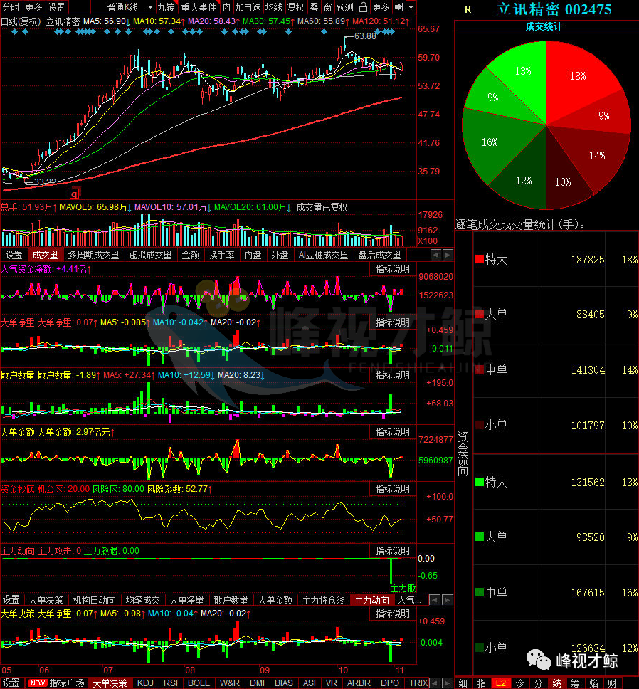The height and width of the screenshot is (689, 639).
Task: Select the 内盘 tab
Action: click(253, 255)
